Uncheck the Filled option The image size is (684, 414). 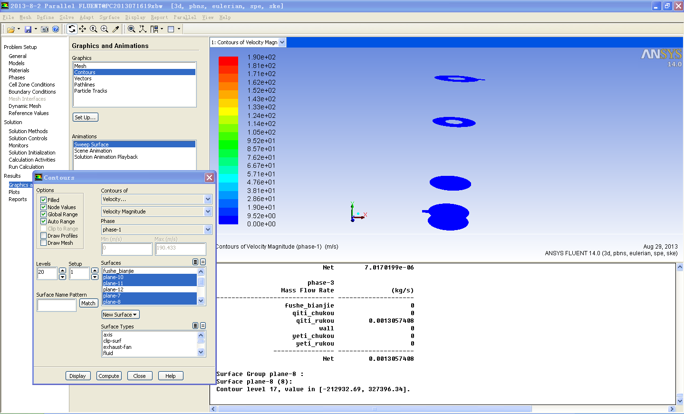pyautogui.click(x=44, y=200)
